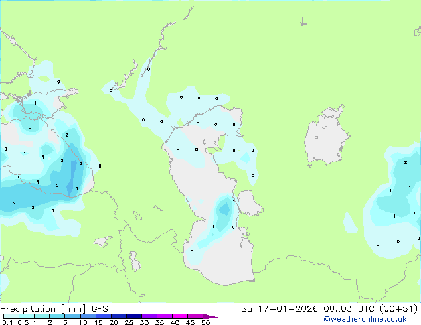Click the 'Precipitation [mm]' title label
Screen dimensions: 421x325
tap(42, 309)
